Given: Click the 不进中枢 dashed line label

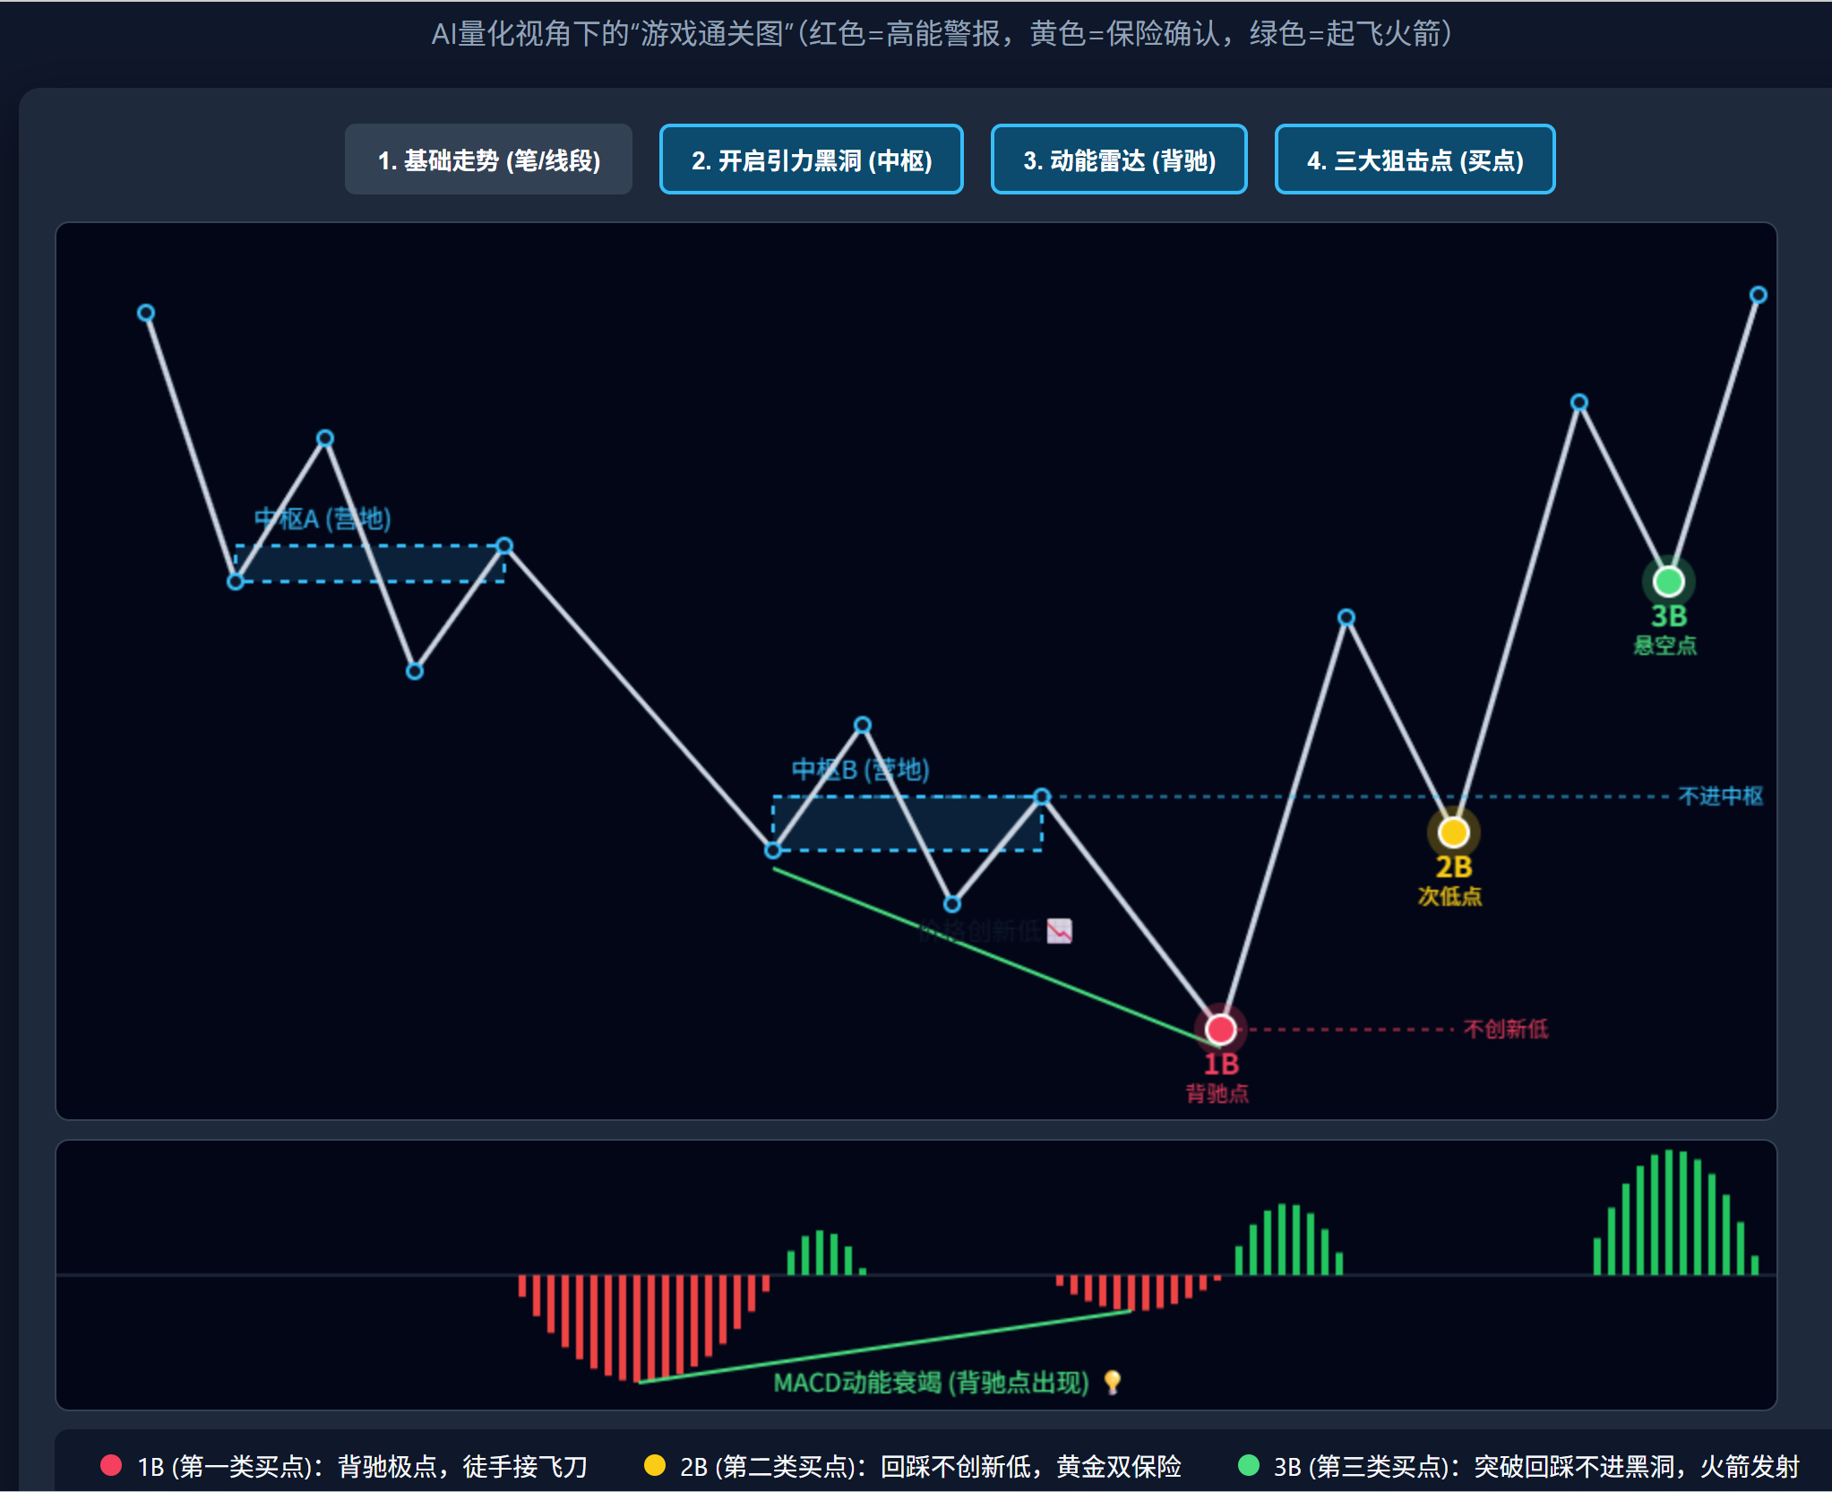Looking at the screenshot, I should 1720,796.
